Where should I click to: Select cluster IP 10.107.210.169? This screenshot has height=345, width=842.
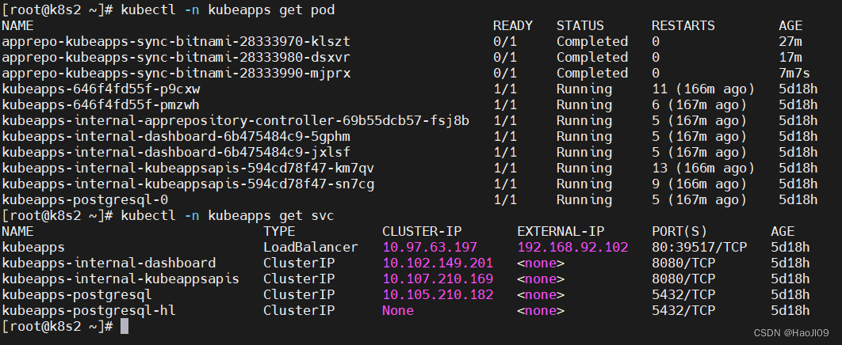(x=438, y=279)
